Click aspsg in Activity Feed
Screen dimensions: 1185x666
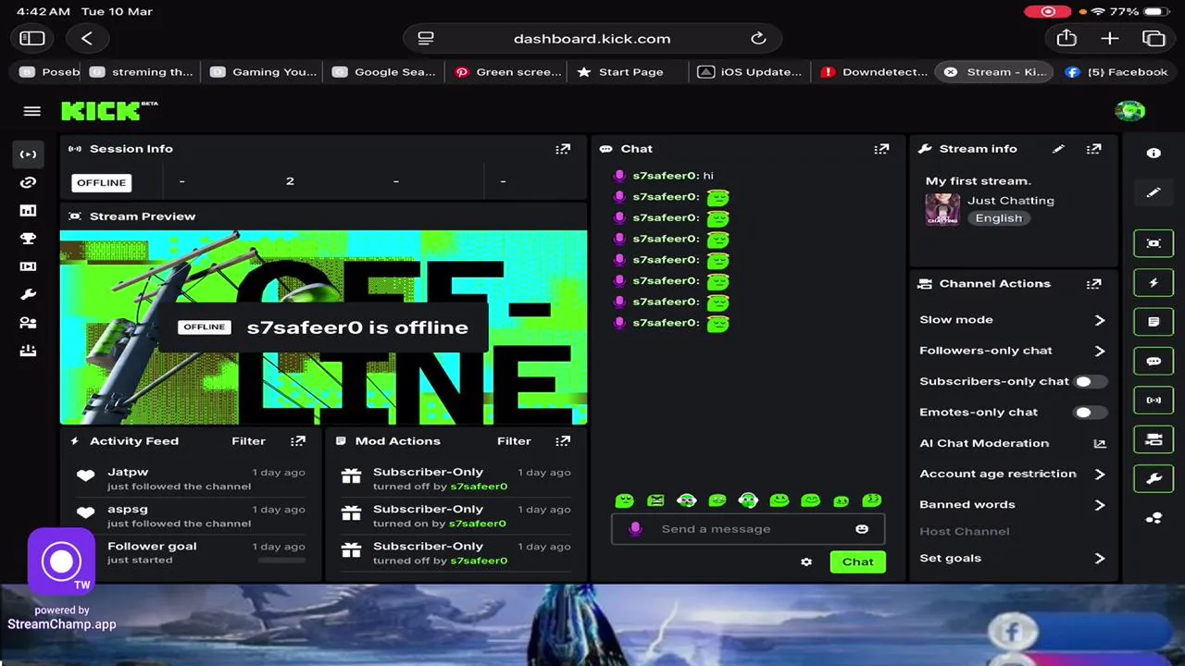[128, 509]
